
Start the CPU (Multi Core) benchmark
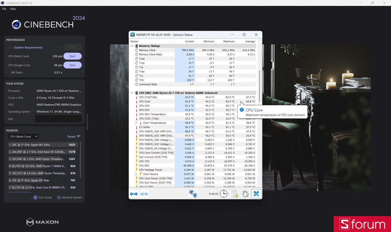[x=72, y=56]
